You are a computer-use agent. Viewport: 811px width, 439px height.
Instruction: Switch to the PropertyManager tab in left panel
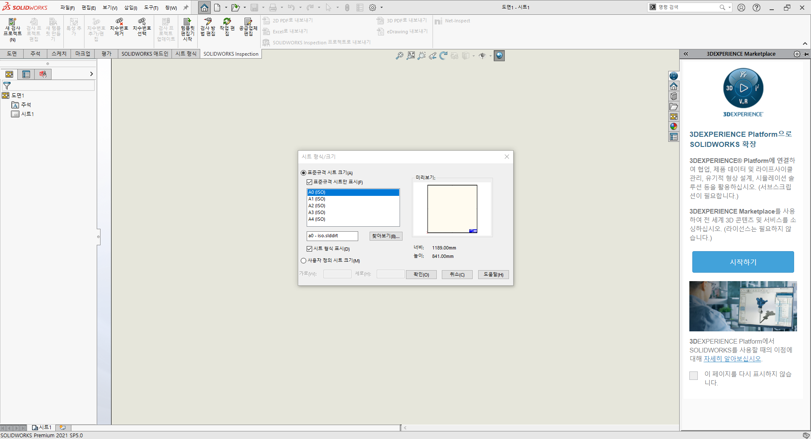point(26,74)
